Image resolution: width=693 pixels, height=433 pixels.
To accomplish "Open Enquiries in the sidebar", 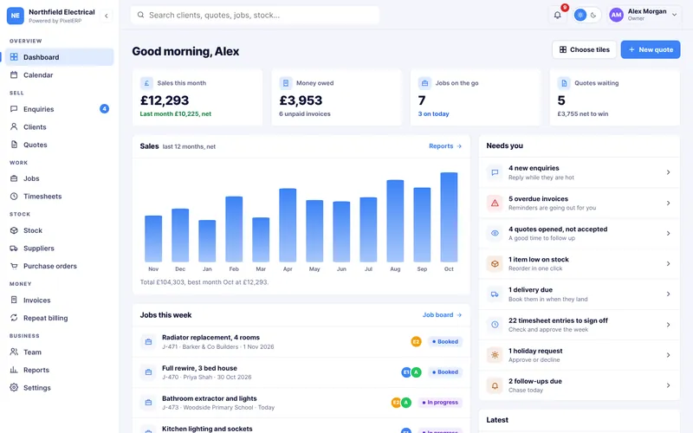I will click(60, 109).
